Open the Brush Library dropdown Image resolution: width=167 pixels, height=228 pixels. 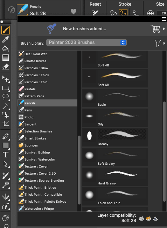click(86, 43)
